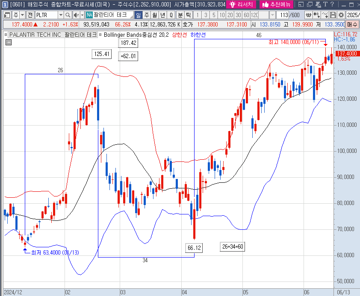
Task: Save chart with the floppy disk icon
Action: click(x=333, y=15)
